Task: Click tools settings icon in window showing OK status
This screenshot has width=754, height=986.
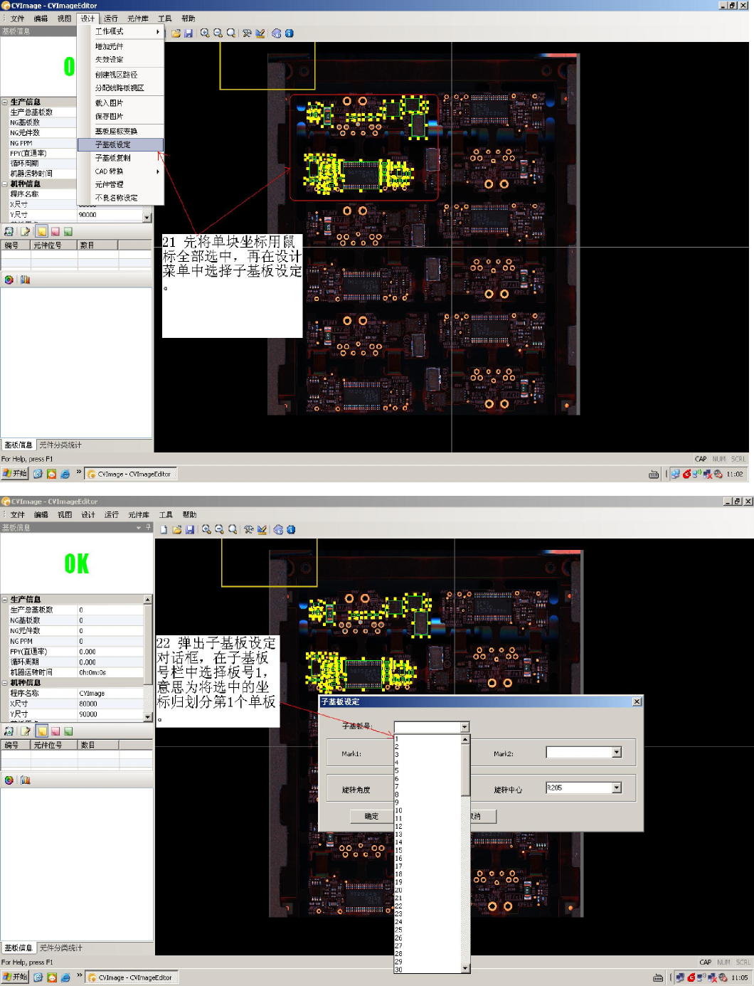Action: [249, 530]
